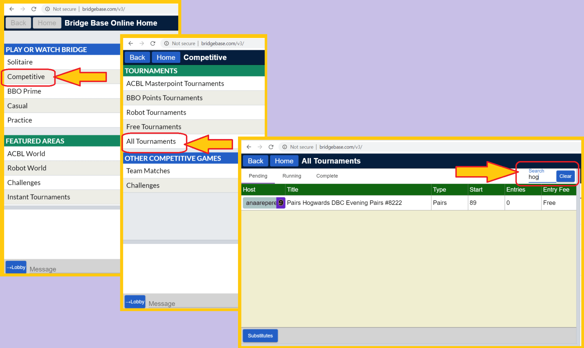This screenshot has height=348, width=584.
Task: Click the purple 9 badge next to host name
Action: (x=281, y=203)
